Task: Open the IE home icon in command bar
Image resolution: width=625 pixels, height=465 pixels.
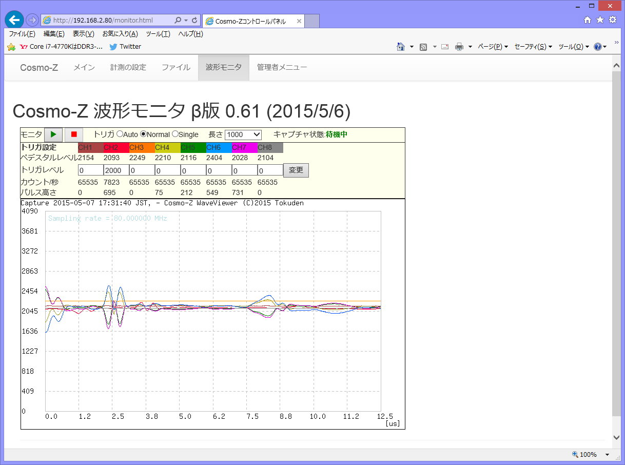Action: [x=401, y=47]
